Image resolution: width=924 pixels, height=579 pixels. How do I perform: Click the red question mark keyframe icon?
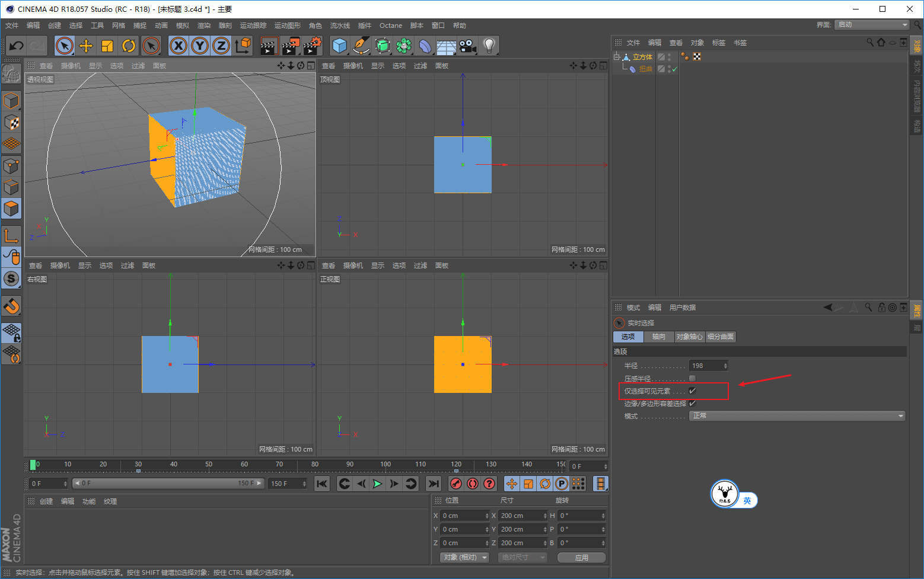pyautogui.click(x=489, y=484)
